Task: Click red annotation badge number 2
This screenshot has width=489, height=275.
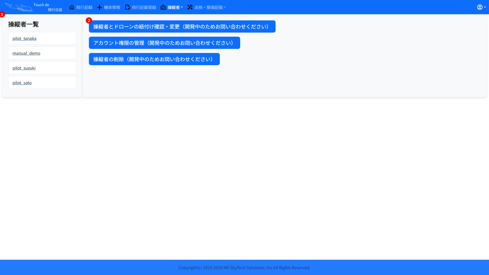Action: 89,21
